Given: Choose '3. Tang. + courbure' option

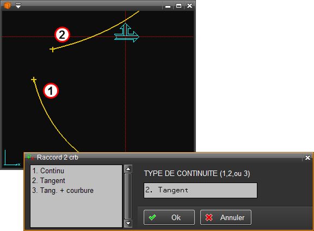Looking at the screenshot, I should pyautogui.click(x=63, y=191).
